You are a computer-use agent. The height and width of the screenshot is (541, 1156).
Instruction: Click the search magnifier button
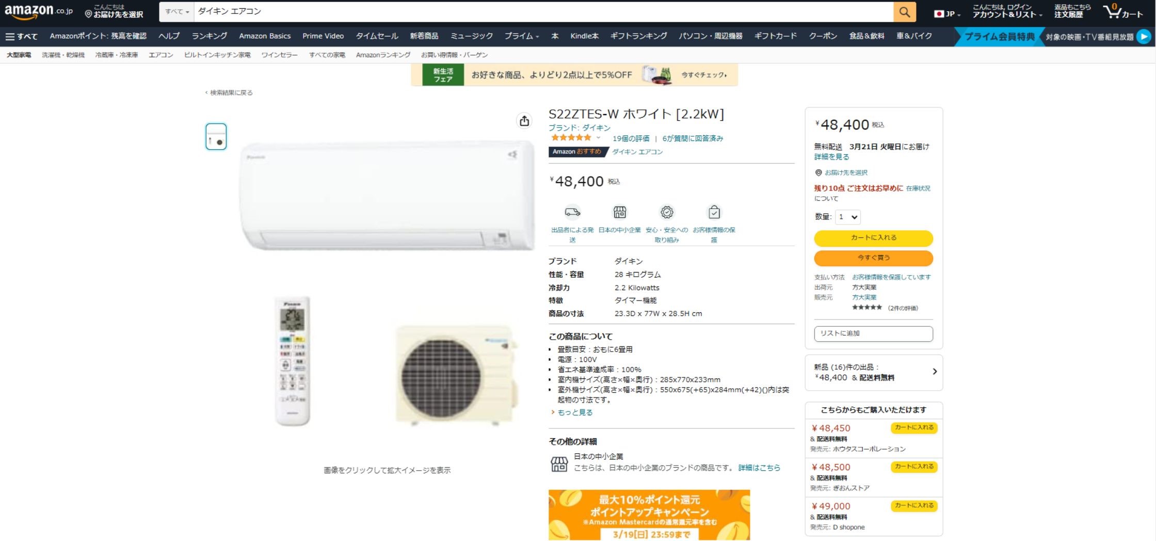pos(905,12)
